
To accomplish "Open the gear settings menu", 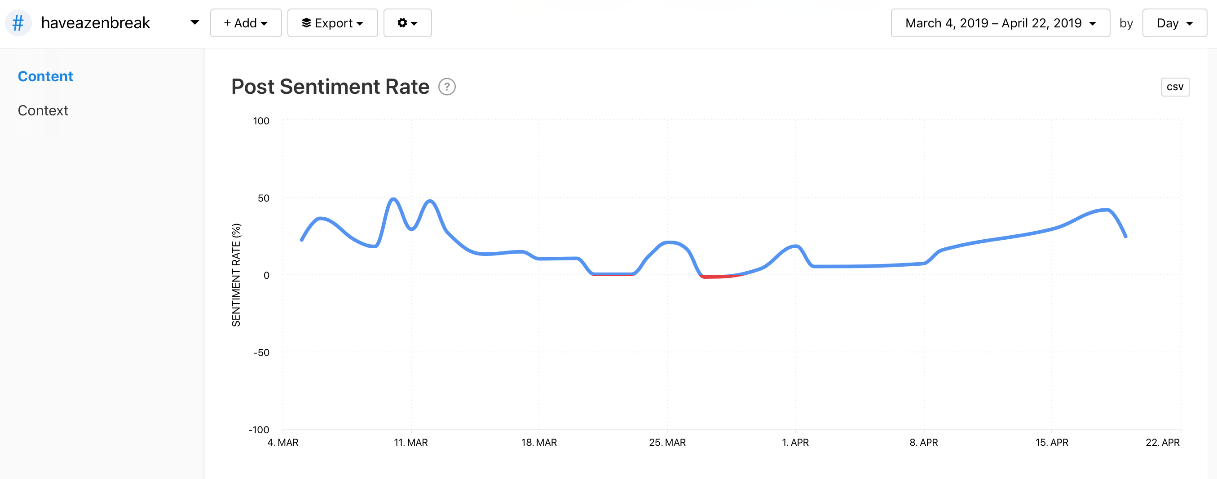I will tap(407, 23).
